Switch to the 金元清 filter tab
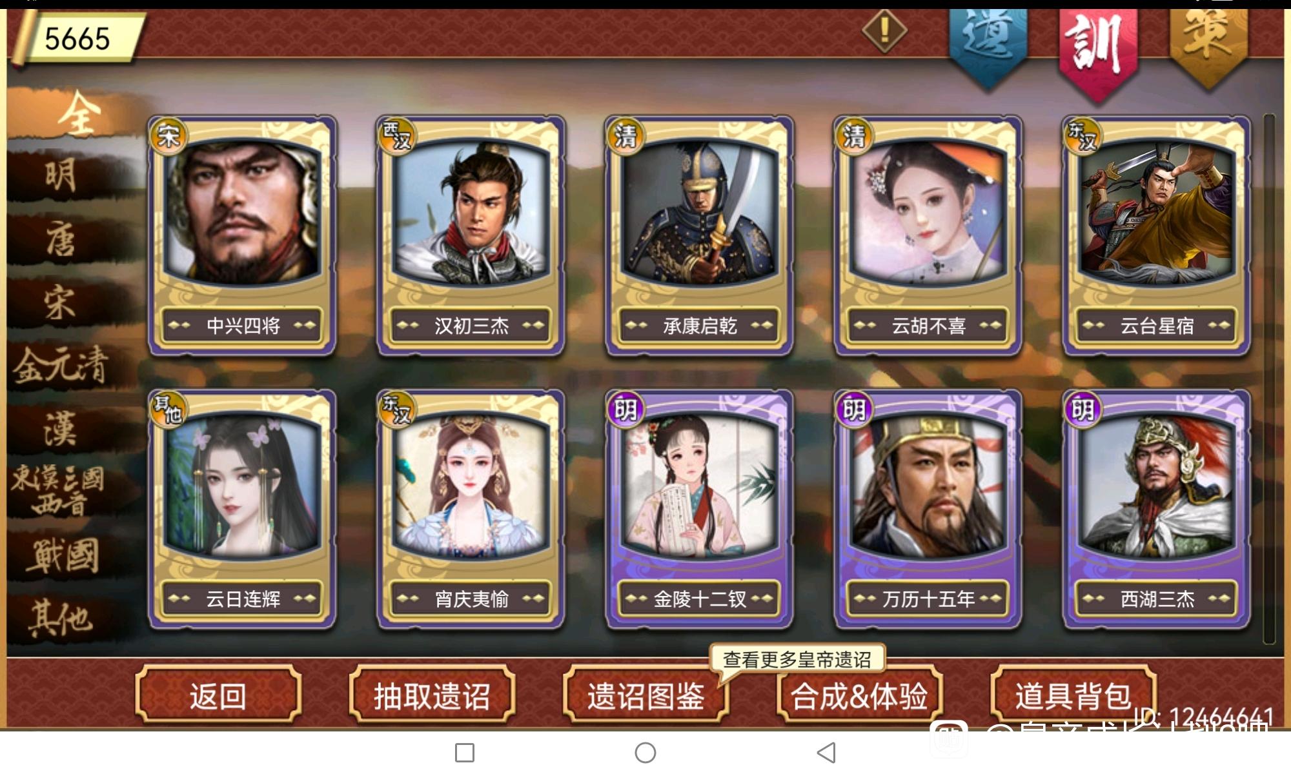This screenshot has height=774, width=1291. pos(61,365)
